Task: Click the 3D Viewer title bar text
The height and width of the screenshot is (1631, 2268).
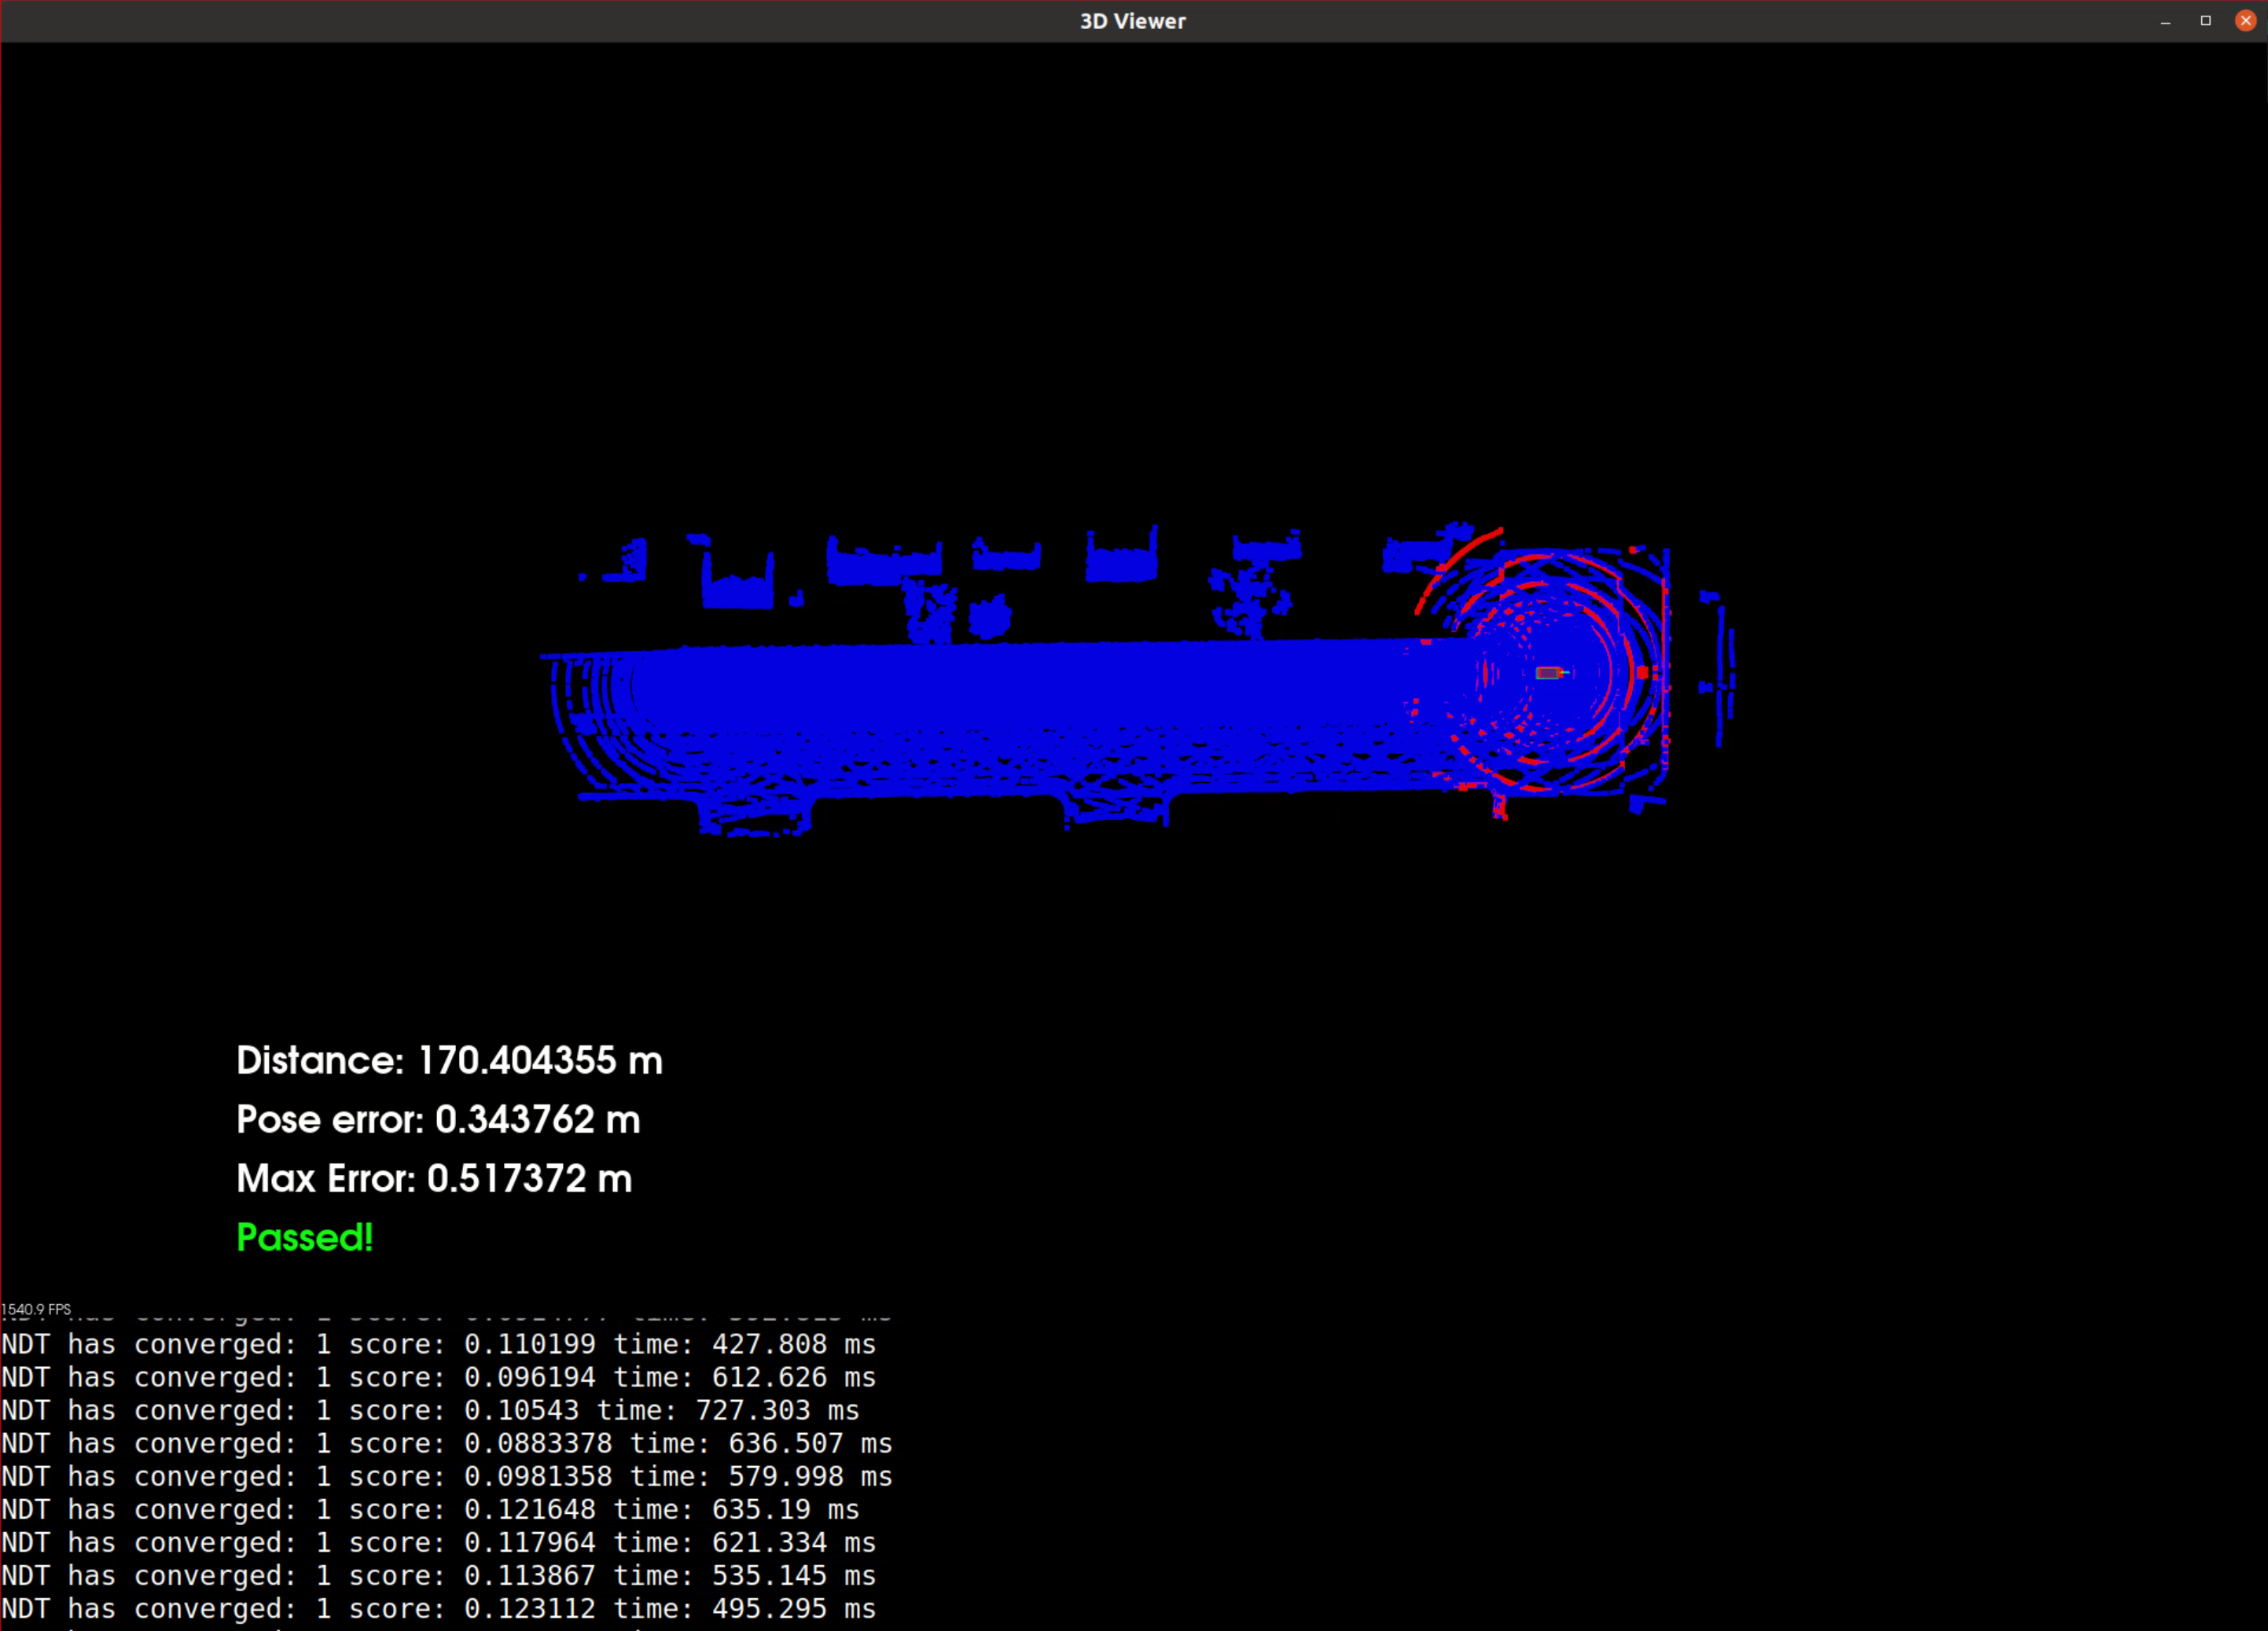Action: click(1132, 21)
